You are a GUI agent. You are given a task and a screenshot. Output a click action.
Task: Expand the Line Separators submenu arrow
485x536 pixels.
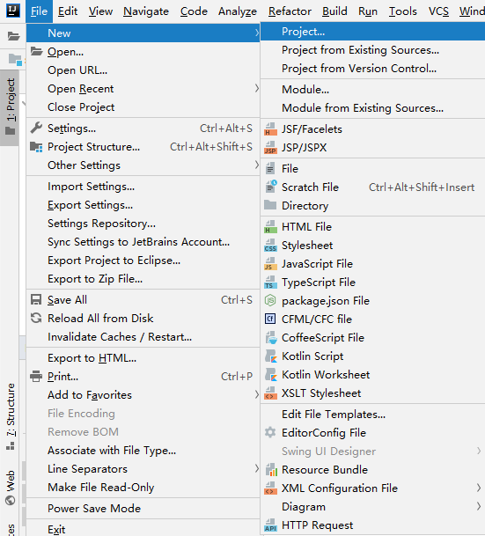(256, 468)
